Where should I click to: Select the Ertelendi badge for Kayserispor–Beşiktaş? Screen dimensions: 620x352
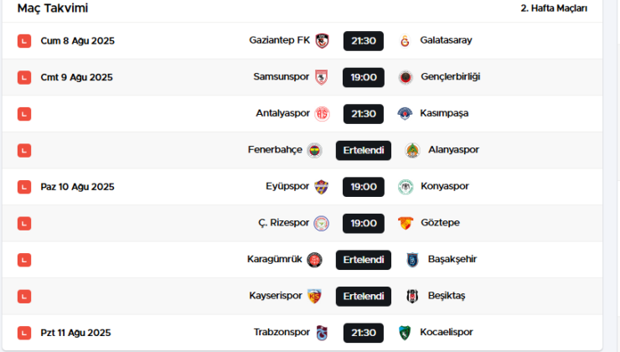pyautogui.click(x=363, y=297)
